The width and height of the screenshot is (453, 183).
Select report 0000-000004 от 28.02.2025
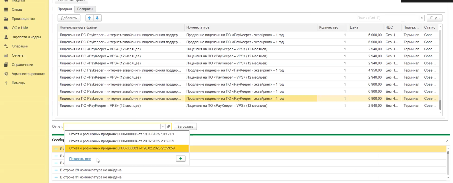point(127,141)
